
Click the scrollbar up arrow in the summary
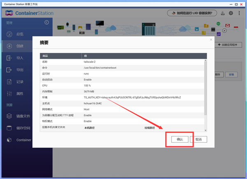pyautogui.click(x=205, y=60)
